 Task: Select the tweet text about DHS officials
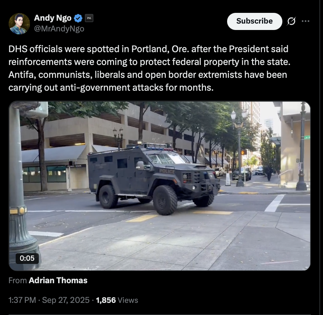coord(149,68)
